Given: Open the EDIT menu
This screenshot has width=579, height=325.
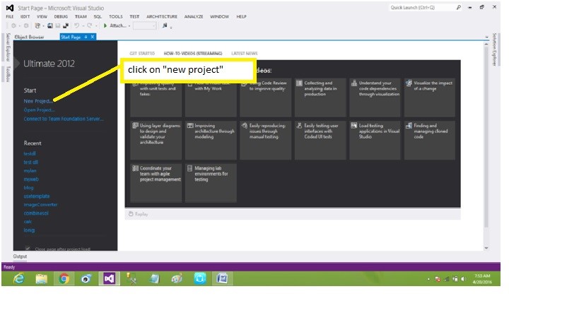Looking at the screenshot, I should 25,16.
